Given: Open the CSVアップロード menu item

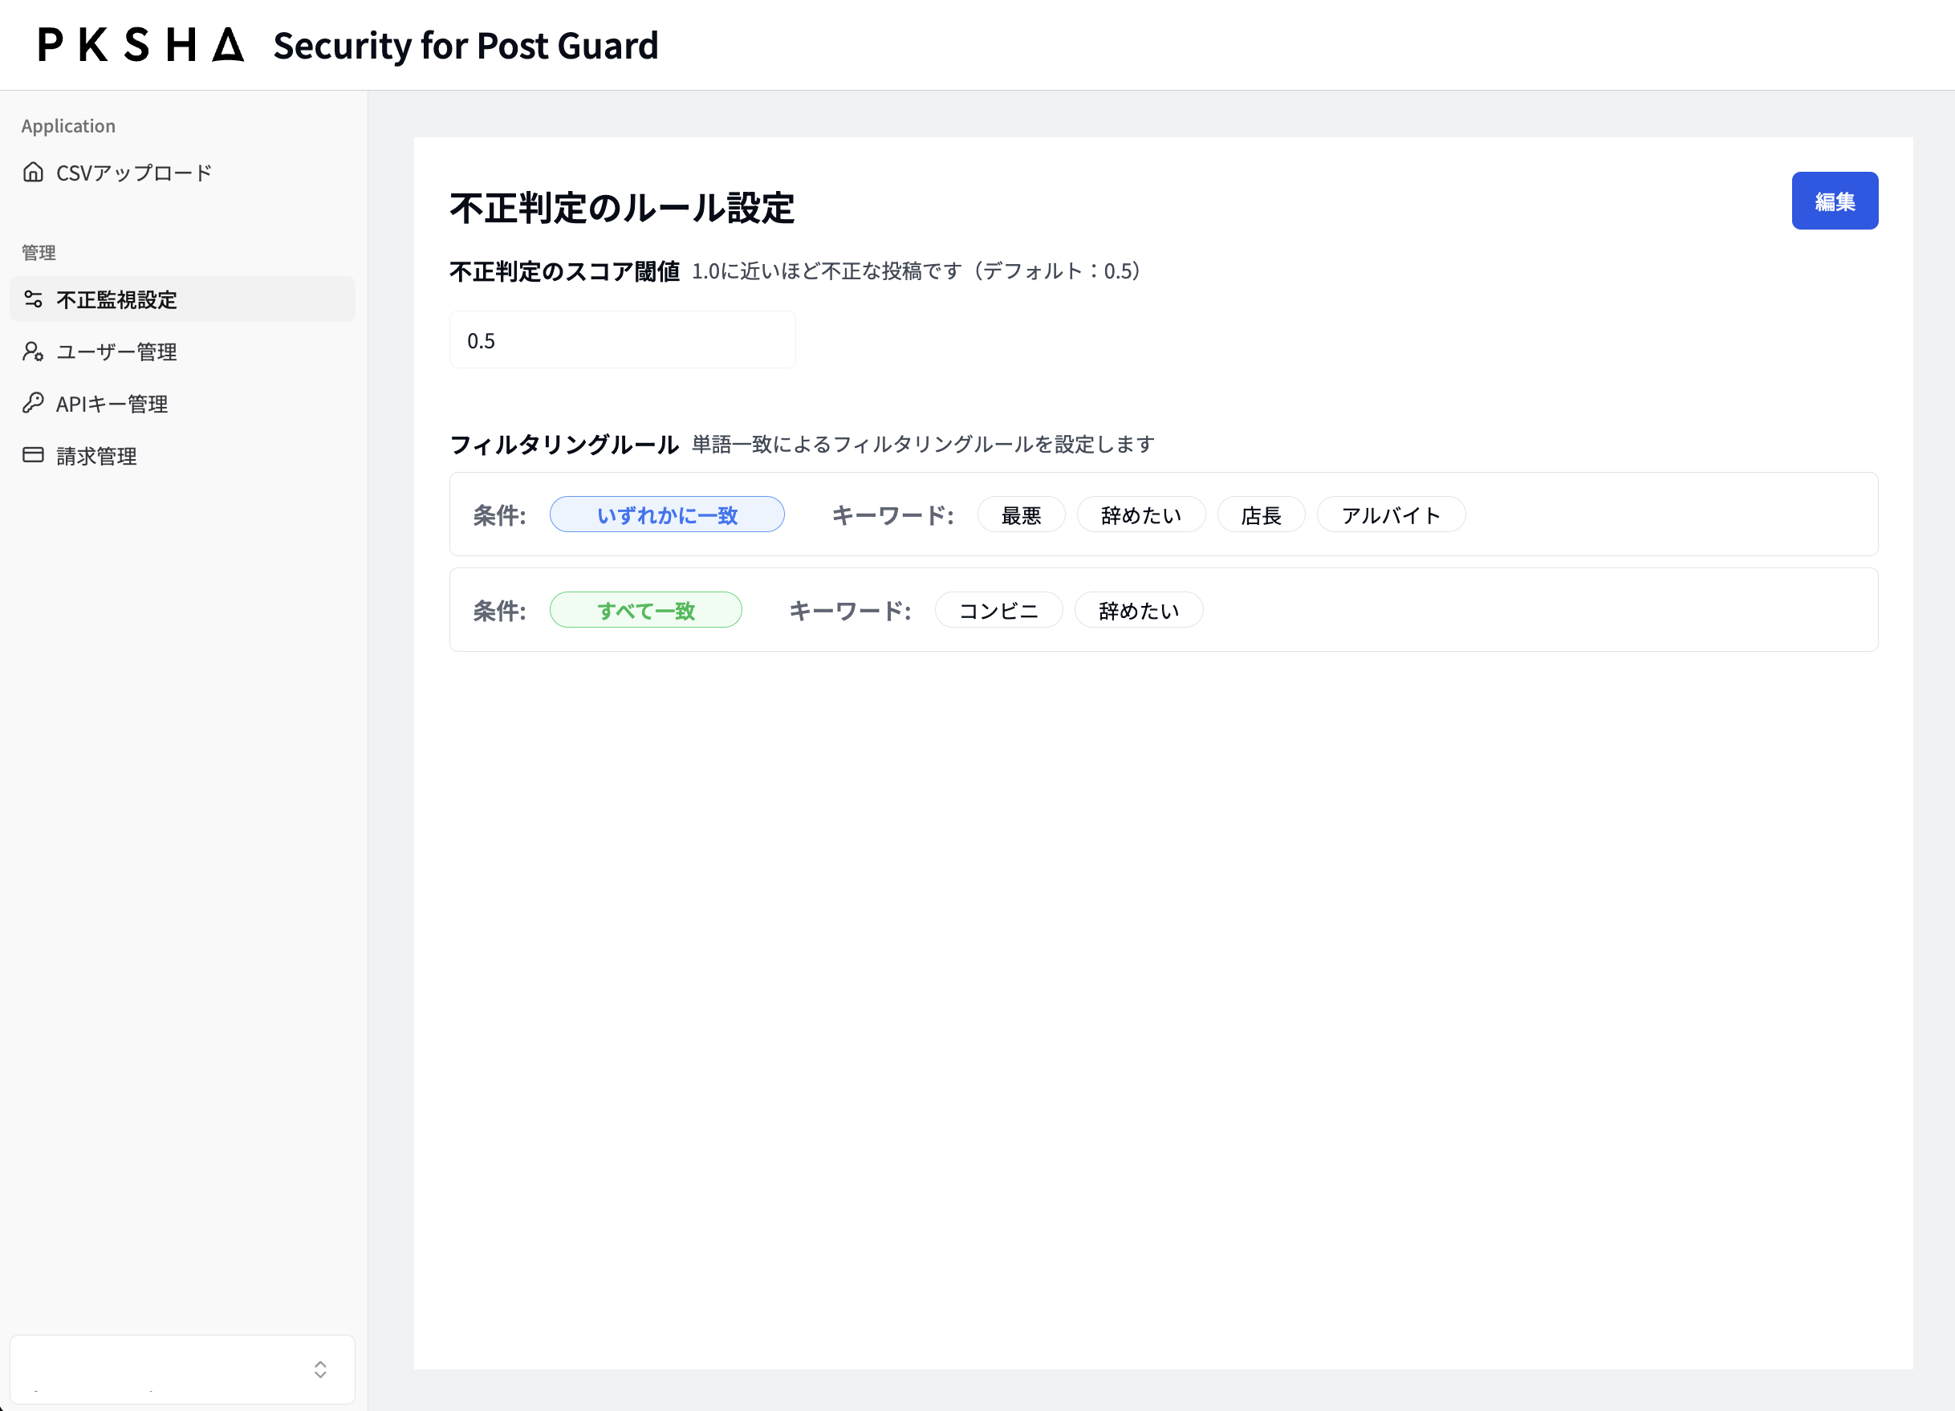Looking at the screenshot, I should [x=133, y=173].
